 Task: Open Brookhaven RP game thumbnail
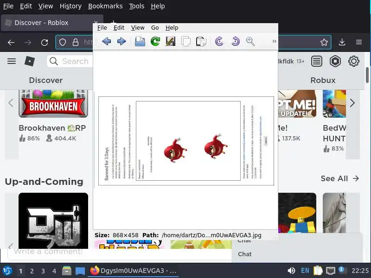(x=53, y=103)
